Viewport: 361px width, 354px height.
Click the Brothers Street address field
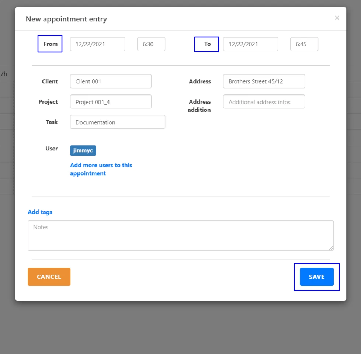pyautogui.click(x=264, y=81)
